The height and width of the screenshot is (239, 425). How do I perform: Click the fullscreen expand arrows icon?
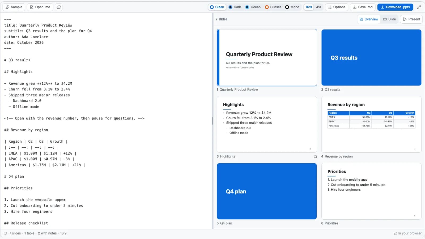coord(419,7)
